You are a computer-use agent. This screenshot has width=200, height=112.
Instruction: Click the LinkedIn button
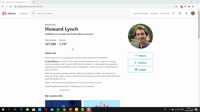pos(140,70)
